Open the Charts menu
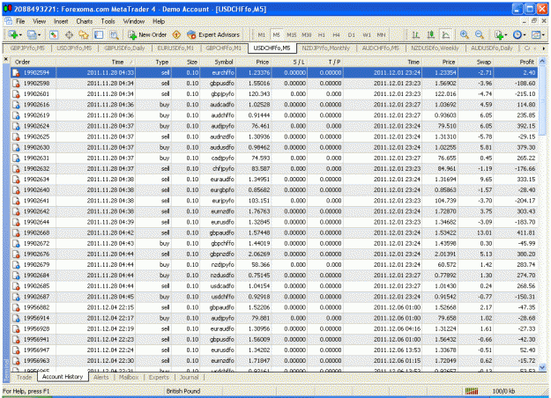 pos(85,21)
